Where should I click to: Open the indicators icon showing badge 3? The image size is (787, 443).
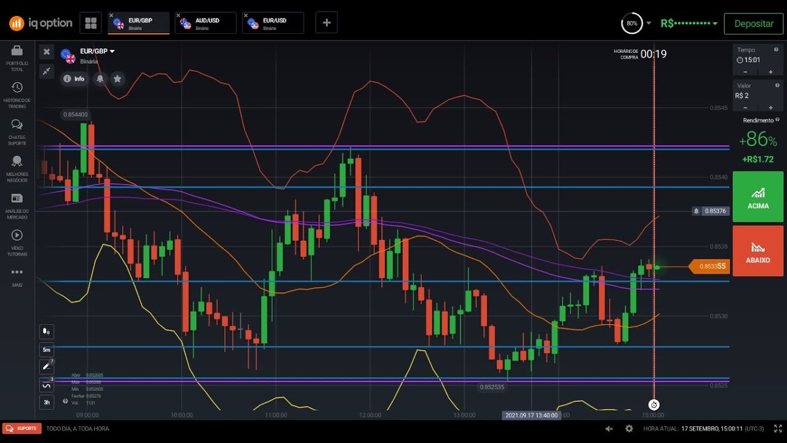pyautogui.click(x=46, y=384)
